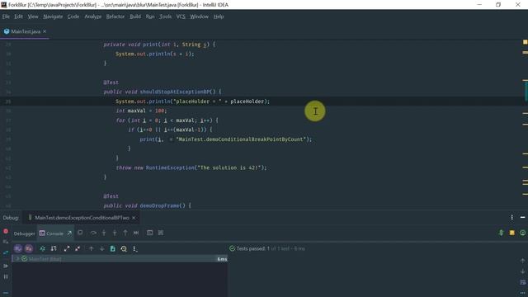
Task: Close the MainTest.demoExceptionConditionalBPTwo debug tab
Action: (x=134, y=218)
